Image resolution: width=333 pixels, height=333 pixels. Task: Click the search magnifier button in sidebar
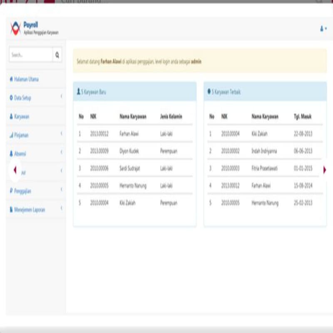click(x=57, y=55)
